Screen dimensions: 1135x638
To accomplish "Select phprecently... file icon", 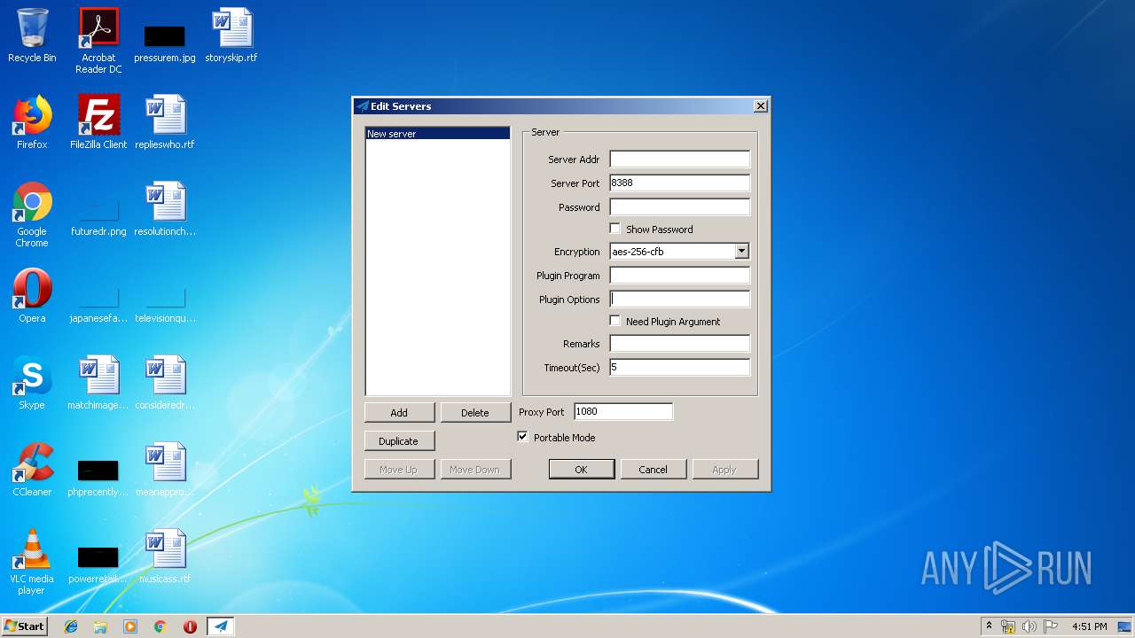I will pos(98,477).
